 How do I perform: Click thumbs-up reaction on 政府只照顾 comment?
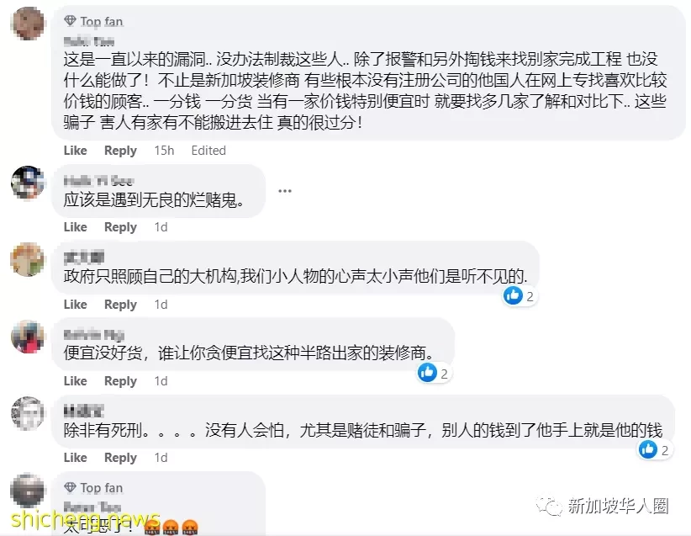pos(513,295)
